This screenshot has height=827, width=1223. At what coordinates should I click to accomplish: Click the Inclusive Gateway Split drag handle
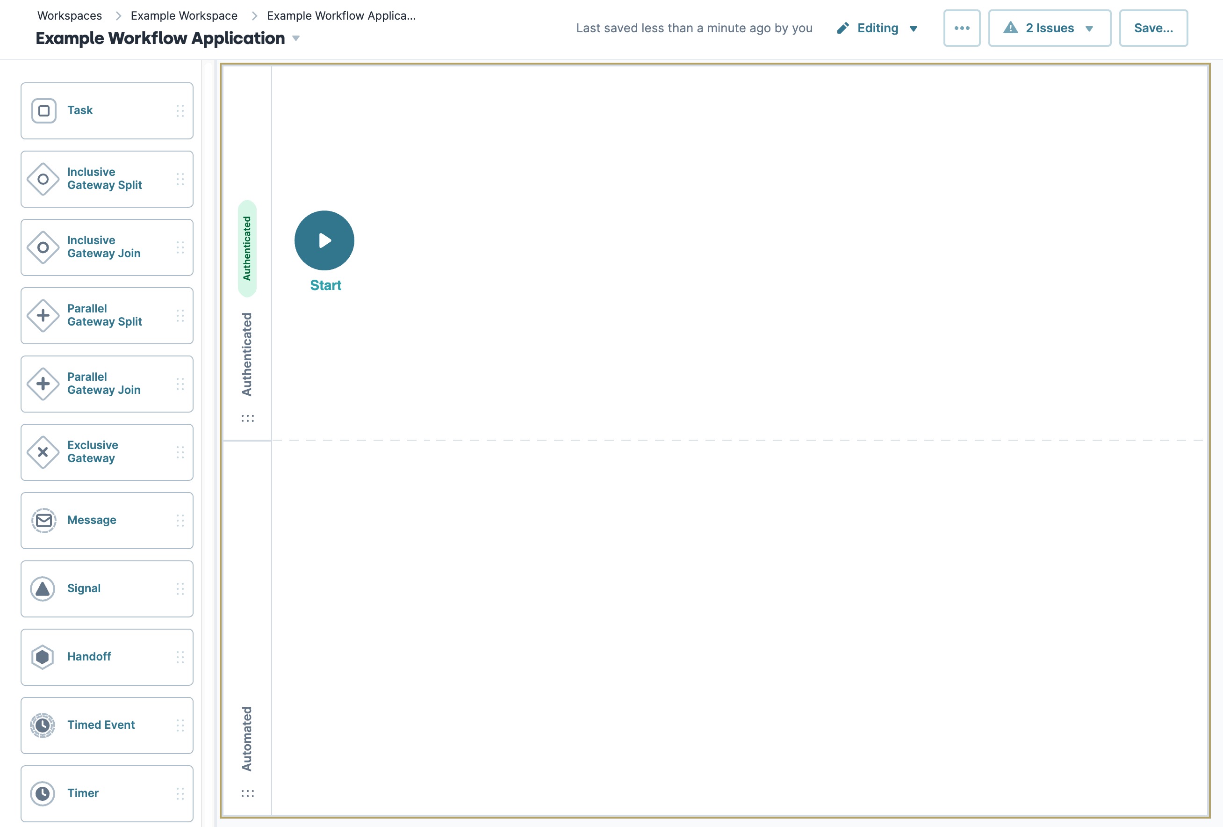pyautogui.click(x=180, y=179)
